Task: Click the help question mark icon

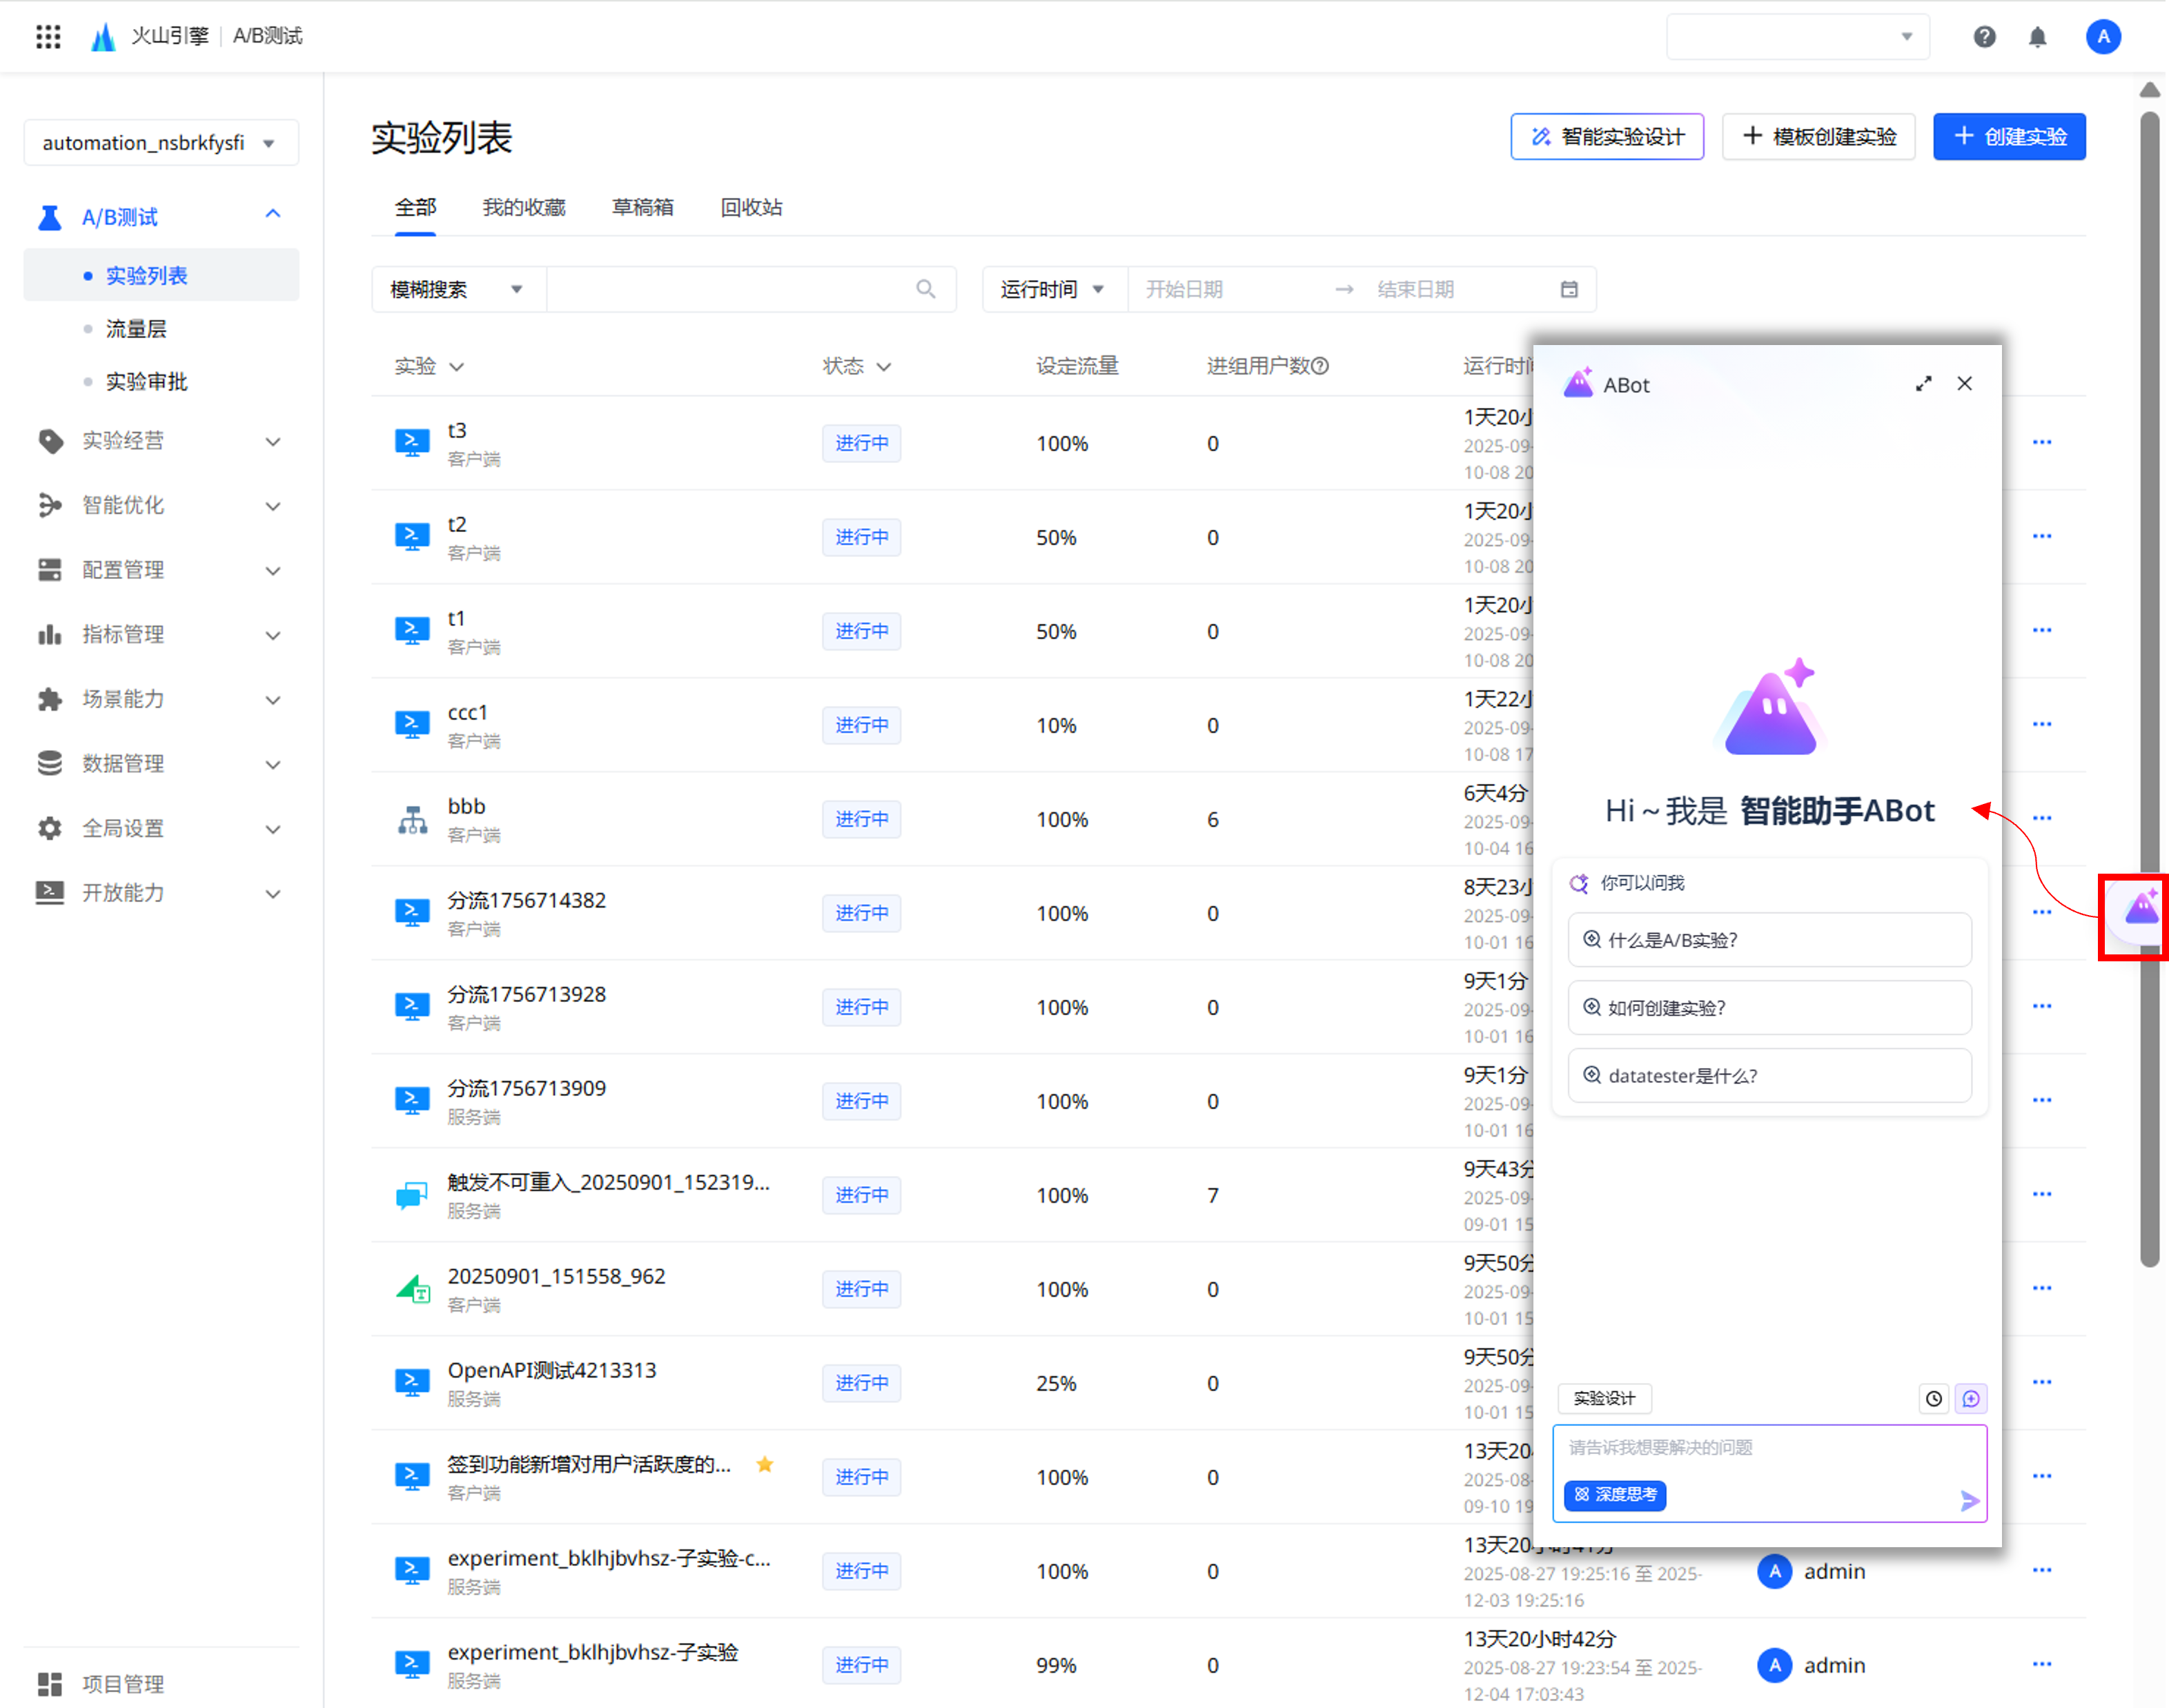Action: coord(1984,37)
